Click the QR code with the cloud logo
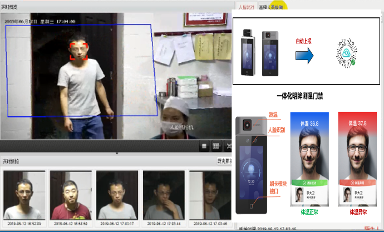The image size is (384, 232). (x=347, y=53)
